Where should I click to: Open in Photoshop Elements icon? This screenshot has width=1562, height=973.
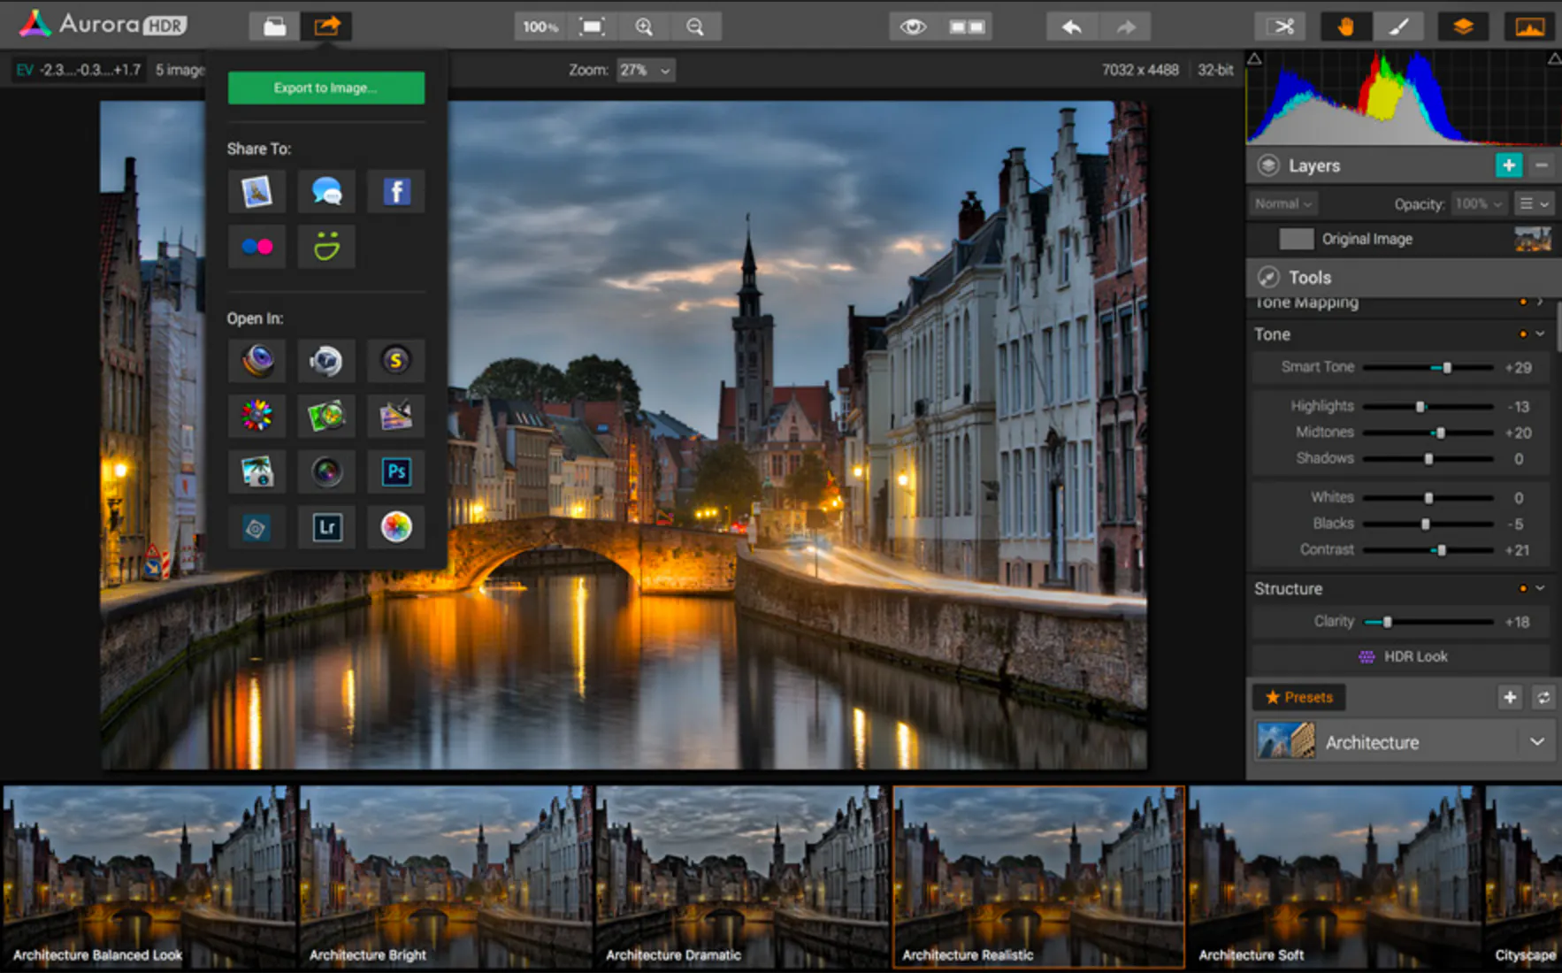click(x=257, y=527)
